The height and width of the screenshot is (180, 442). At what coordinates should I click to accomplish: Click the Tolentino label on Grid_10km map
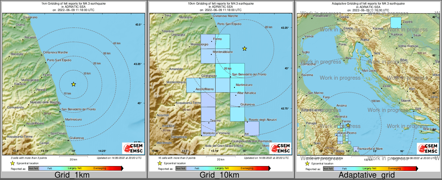[x=168, y=31]
